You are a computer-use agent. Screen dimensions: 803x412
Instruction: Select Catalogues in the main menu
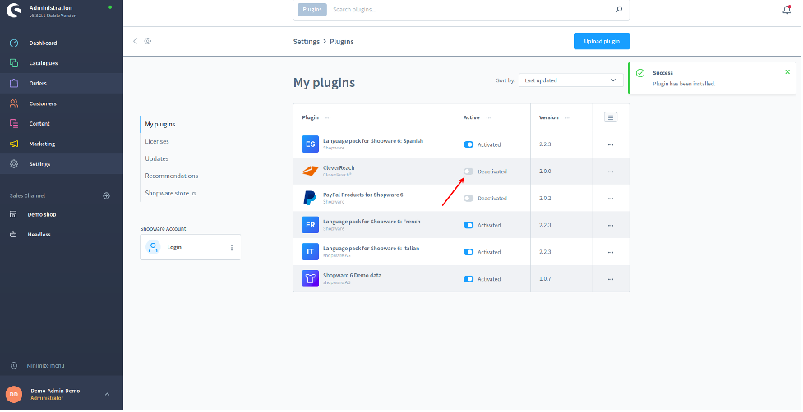pos(43,63)
